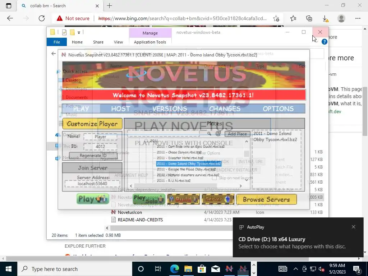Image resolution: width=368 pixels, height=276 pixels.
Task: Select Cart Ride into an Epic Duck map
Action: click(190, 147)
